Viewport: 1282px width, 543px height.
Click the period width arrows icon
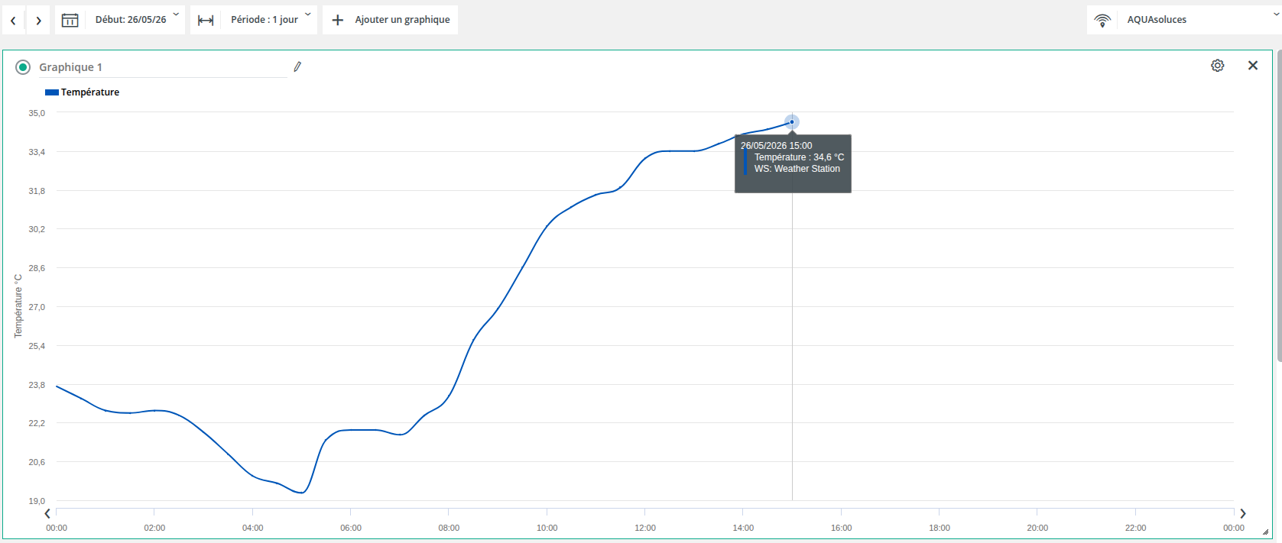206,20
